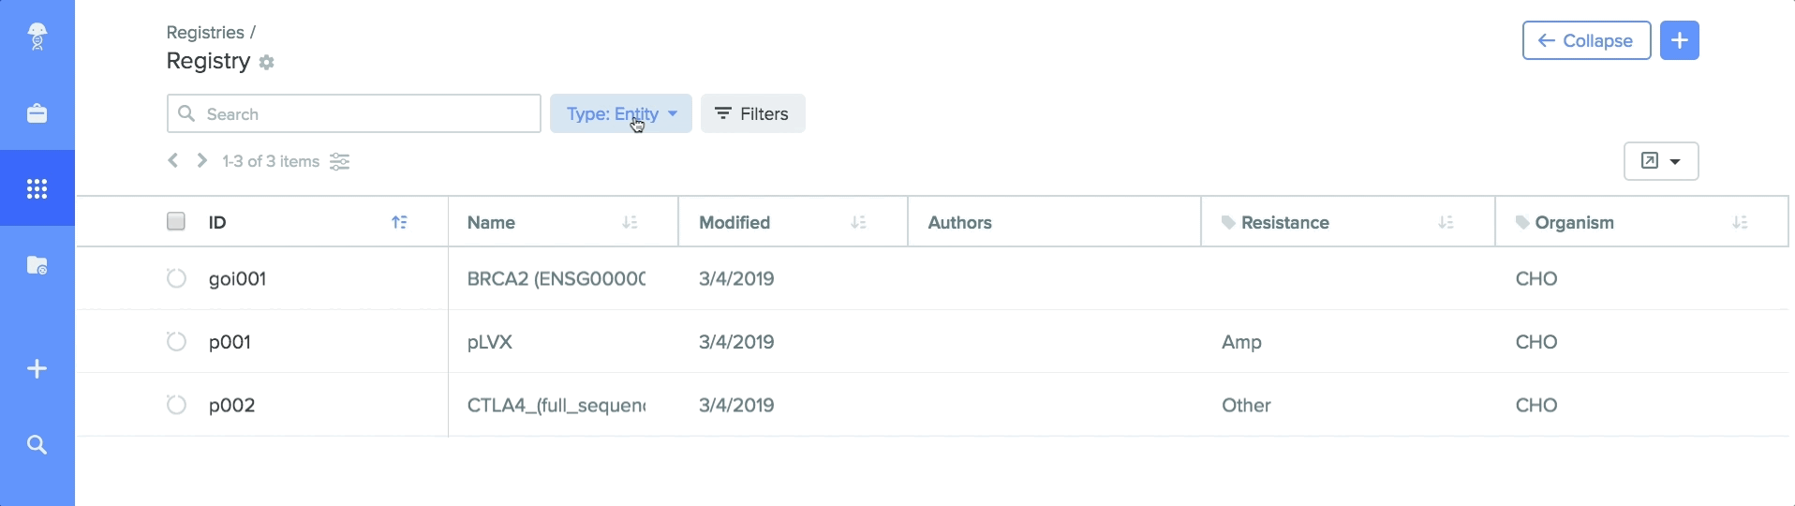Click the blue plus button top right
Viewport: 1795px width, 506px height.
coord(1680,40)
